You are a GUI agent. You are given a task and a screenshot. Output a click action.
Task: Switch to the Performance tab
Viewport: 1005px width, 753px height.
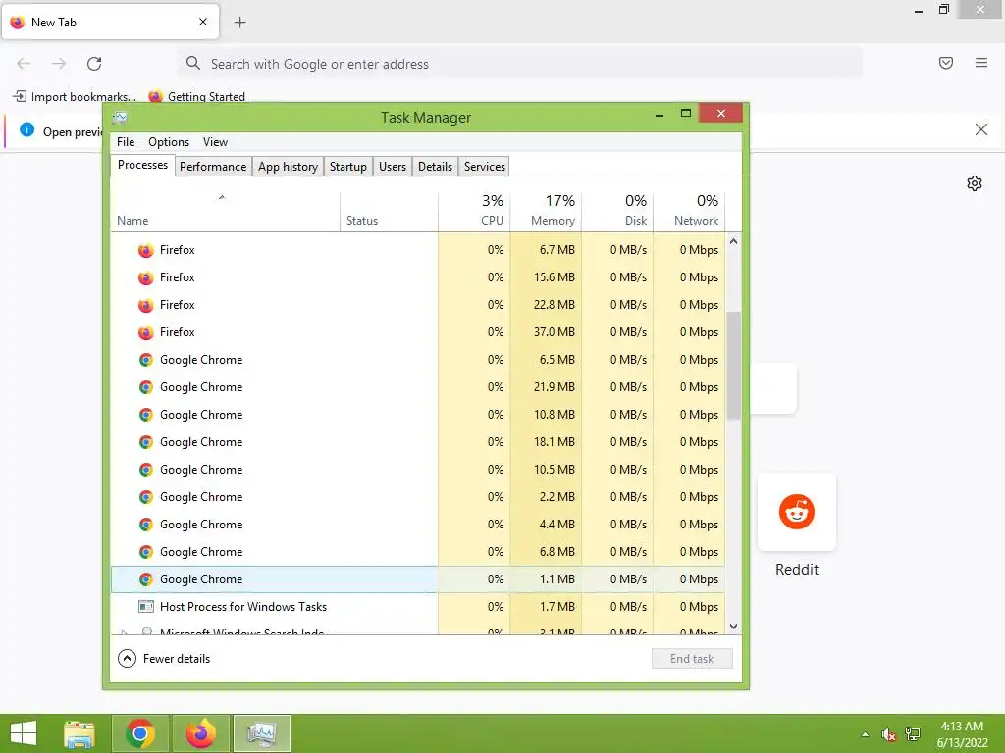coord(213,167)
